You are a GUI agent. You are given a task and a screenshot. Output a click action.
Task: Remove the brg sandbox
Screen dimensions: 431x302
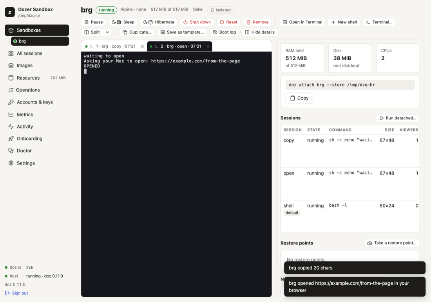257,22
